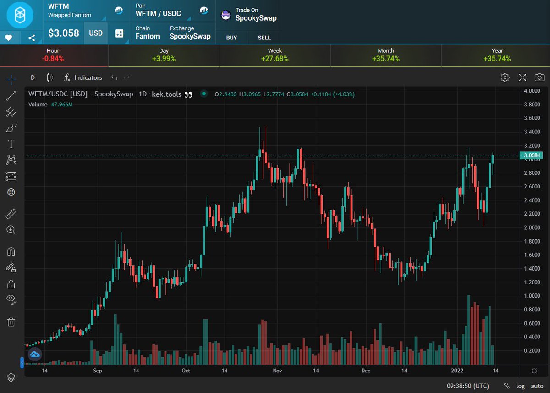Toggle auto scale on price axis
Screen dimensions: 550x393
tap(537, 386)
